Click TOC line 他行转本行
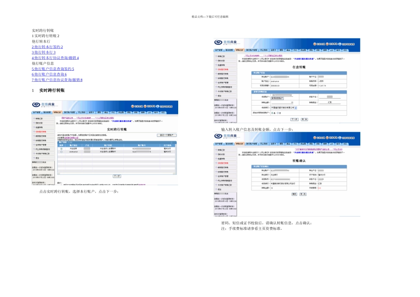Screen dimensions: 420x297 click(41, 42)
